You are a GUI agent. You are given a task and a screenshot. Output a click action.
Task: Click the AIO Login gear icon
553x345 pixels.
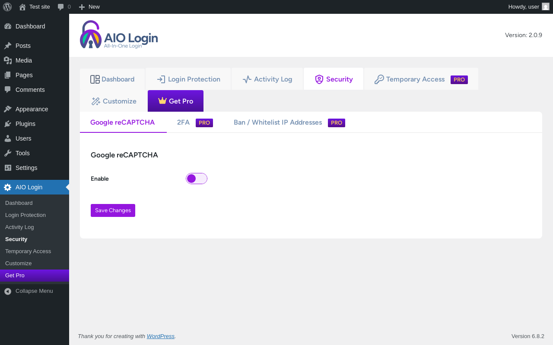[8, 187]
